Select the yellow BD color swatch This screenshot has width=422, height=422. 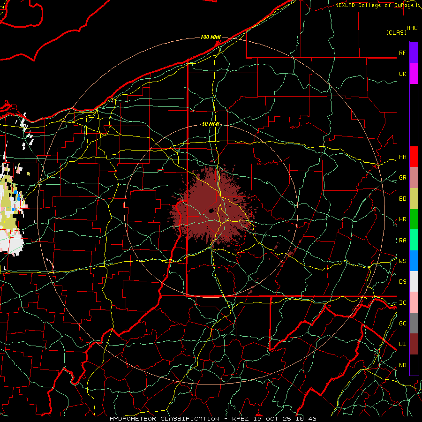(414, 198)
